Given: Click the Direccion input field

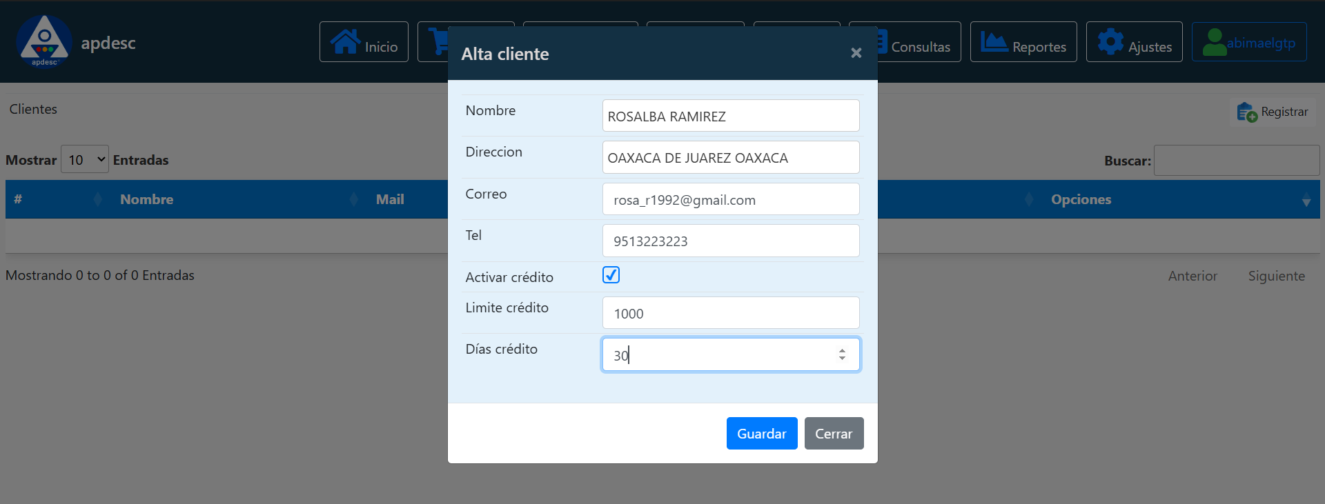Looking at the screenshot, I should pyautogui.click(x=731, y=157).
